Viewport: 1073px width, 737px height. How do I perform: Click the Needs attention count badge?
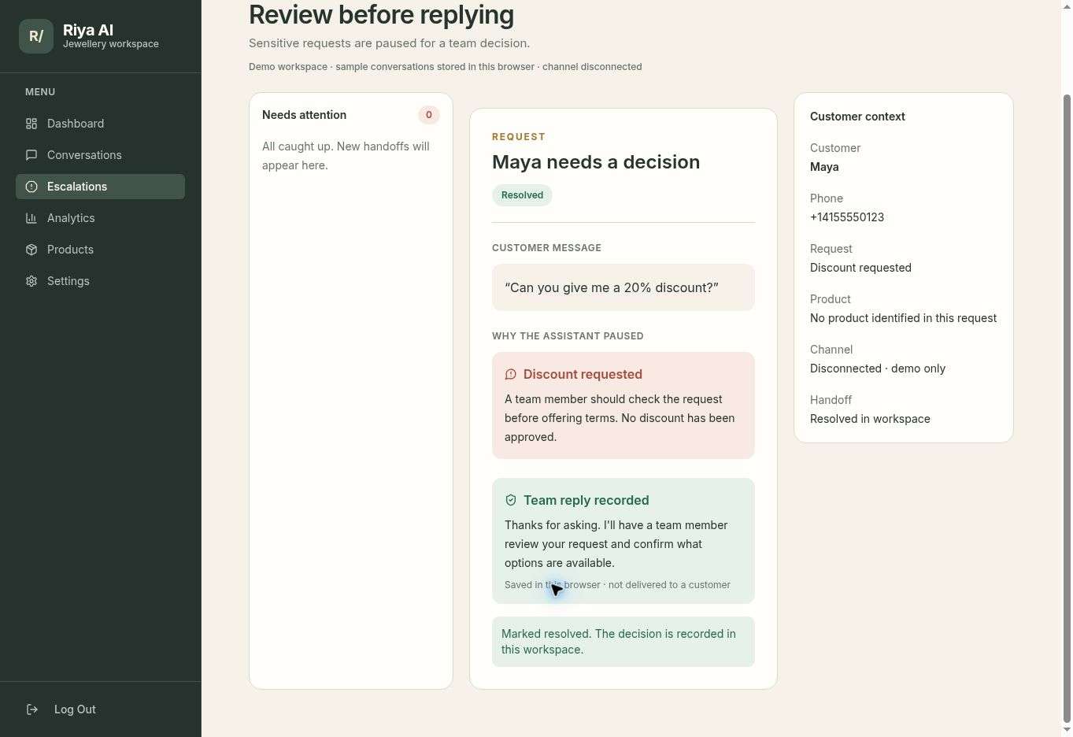[429, 115]
